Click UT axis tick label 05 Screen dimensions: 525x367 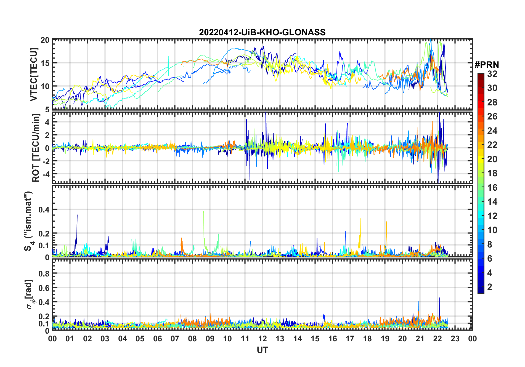tap(140, 339)
